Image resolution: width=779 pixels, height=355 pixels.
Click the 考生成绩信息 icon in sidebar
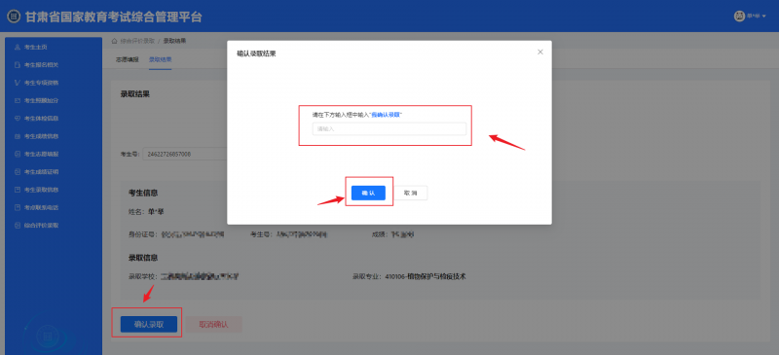pyautogui.click(x=18, y=136)
